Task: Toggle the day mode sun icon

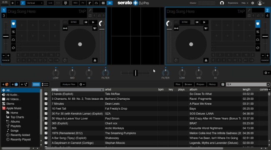Action: [x=13, y=3]
